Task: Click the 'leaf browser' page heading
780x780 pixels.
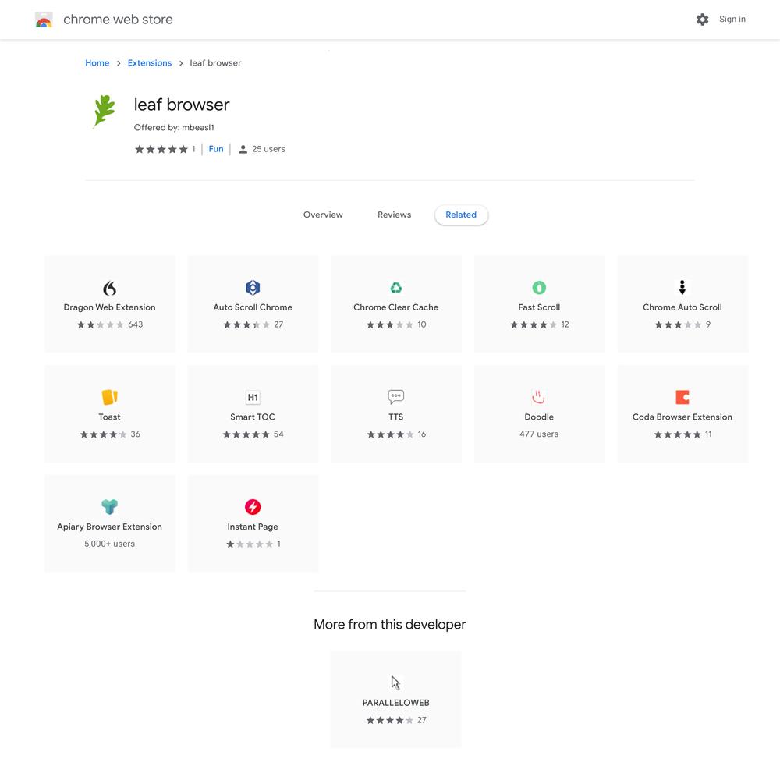Action: (182, 105)
